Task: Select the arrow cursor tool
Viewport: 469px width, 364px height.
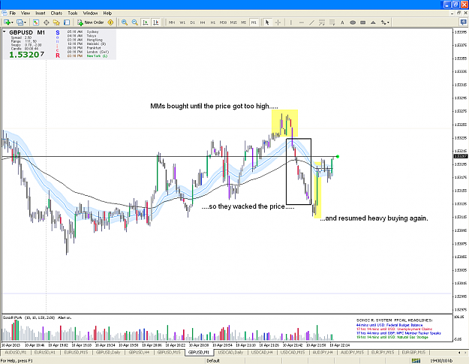Action: pyautogui.click(x=267, y=23)
